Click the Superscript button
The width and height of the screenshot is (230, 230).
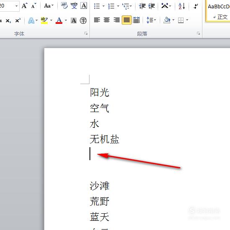pos(18,20)
